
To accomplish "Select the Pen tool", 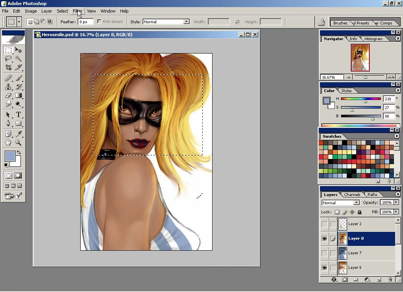I will pos(8,124).
